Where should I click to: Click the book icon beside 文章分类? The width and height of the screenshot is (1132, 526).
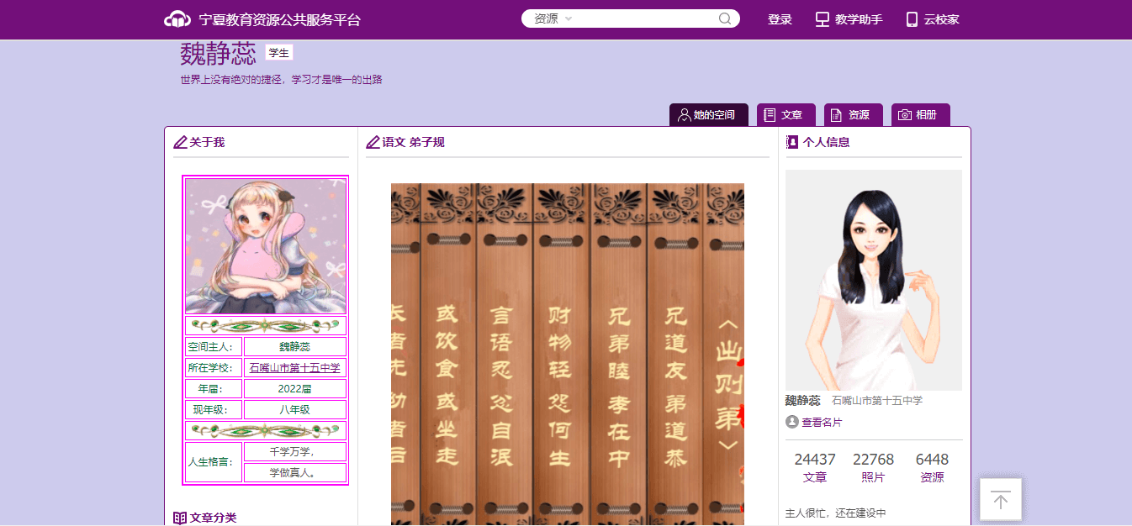coord(180,518)
